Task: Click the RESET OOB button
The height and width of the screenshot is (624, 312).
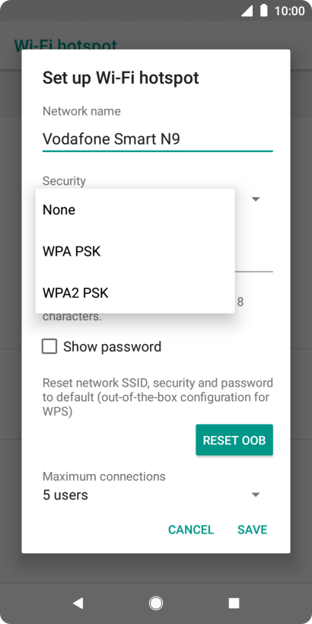Action: coord(234,440)
